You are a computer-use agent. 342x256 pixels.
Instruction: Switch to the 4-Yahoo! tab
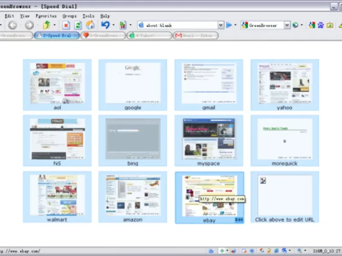[149, 35]
